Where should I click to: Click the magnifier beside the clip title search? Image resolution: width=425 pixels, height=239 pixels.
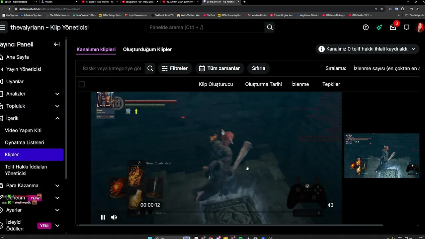pyautogui.click(x=150, y=68)
